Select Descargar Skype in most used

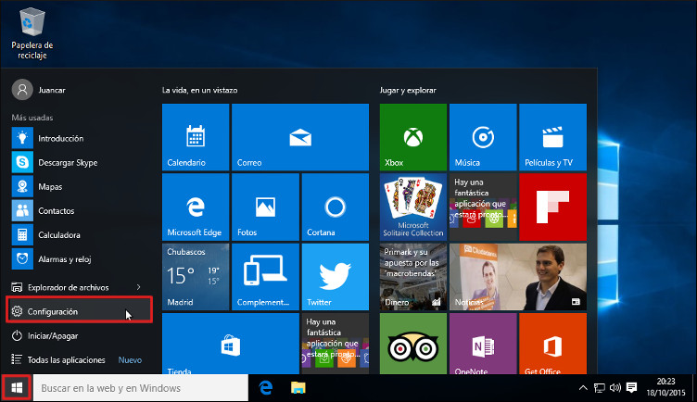(x=80, y=163)
